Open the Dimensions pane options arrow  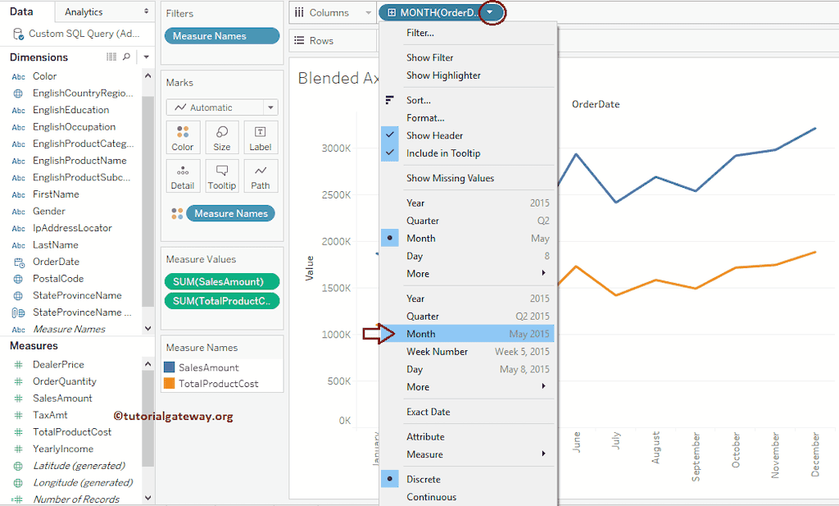tap(146, 57)
